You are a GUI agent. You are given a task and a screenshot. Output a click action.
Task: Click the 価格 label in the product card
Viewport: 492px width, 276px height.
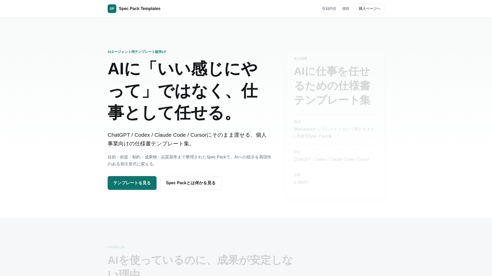(297, 175)
